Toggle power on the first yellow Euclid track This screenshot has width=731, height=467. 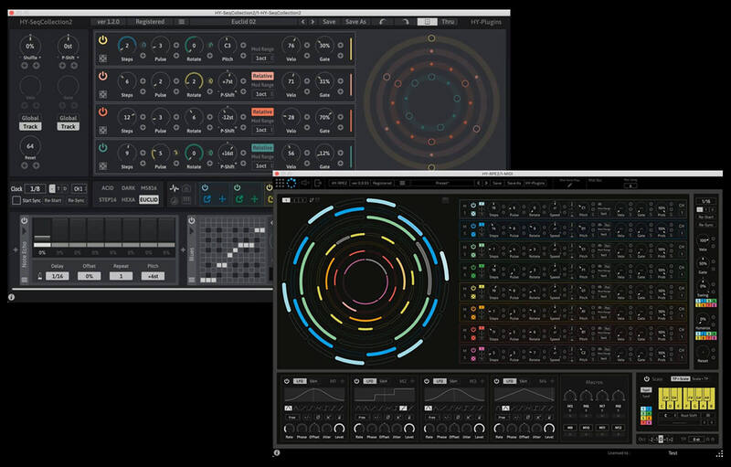tap(102, 41)
